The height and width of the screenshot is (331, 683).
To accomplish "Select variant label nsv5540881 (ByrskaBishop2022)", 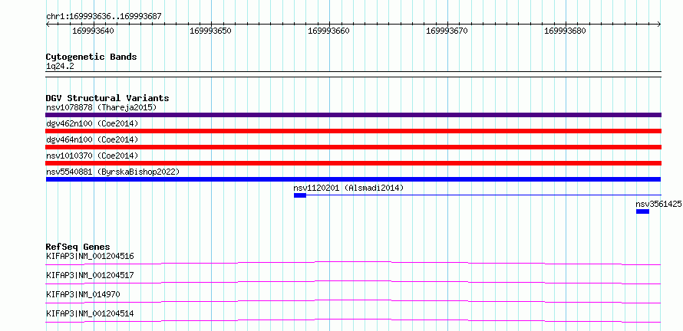I will [x=113, y=172].
